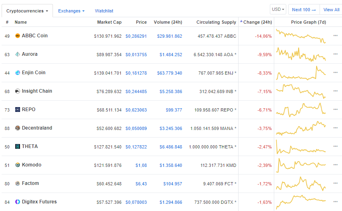This screenshot has height=211, width=342.
Task: Click the Komodo price $1,08
Action: coord(141,165)
